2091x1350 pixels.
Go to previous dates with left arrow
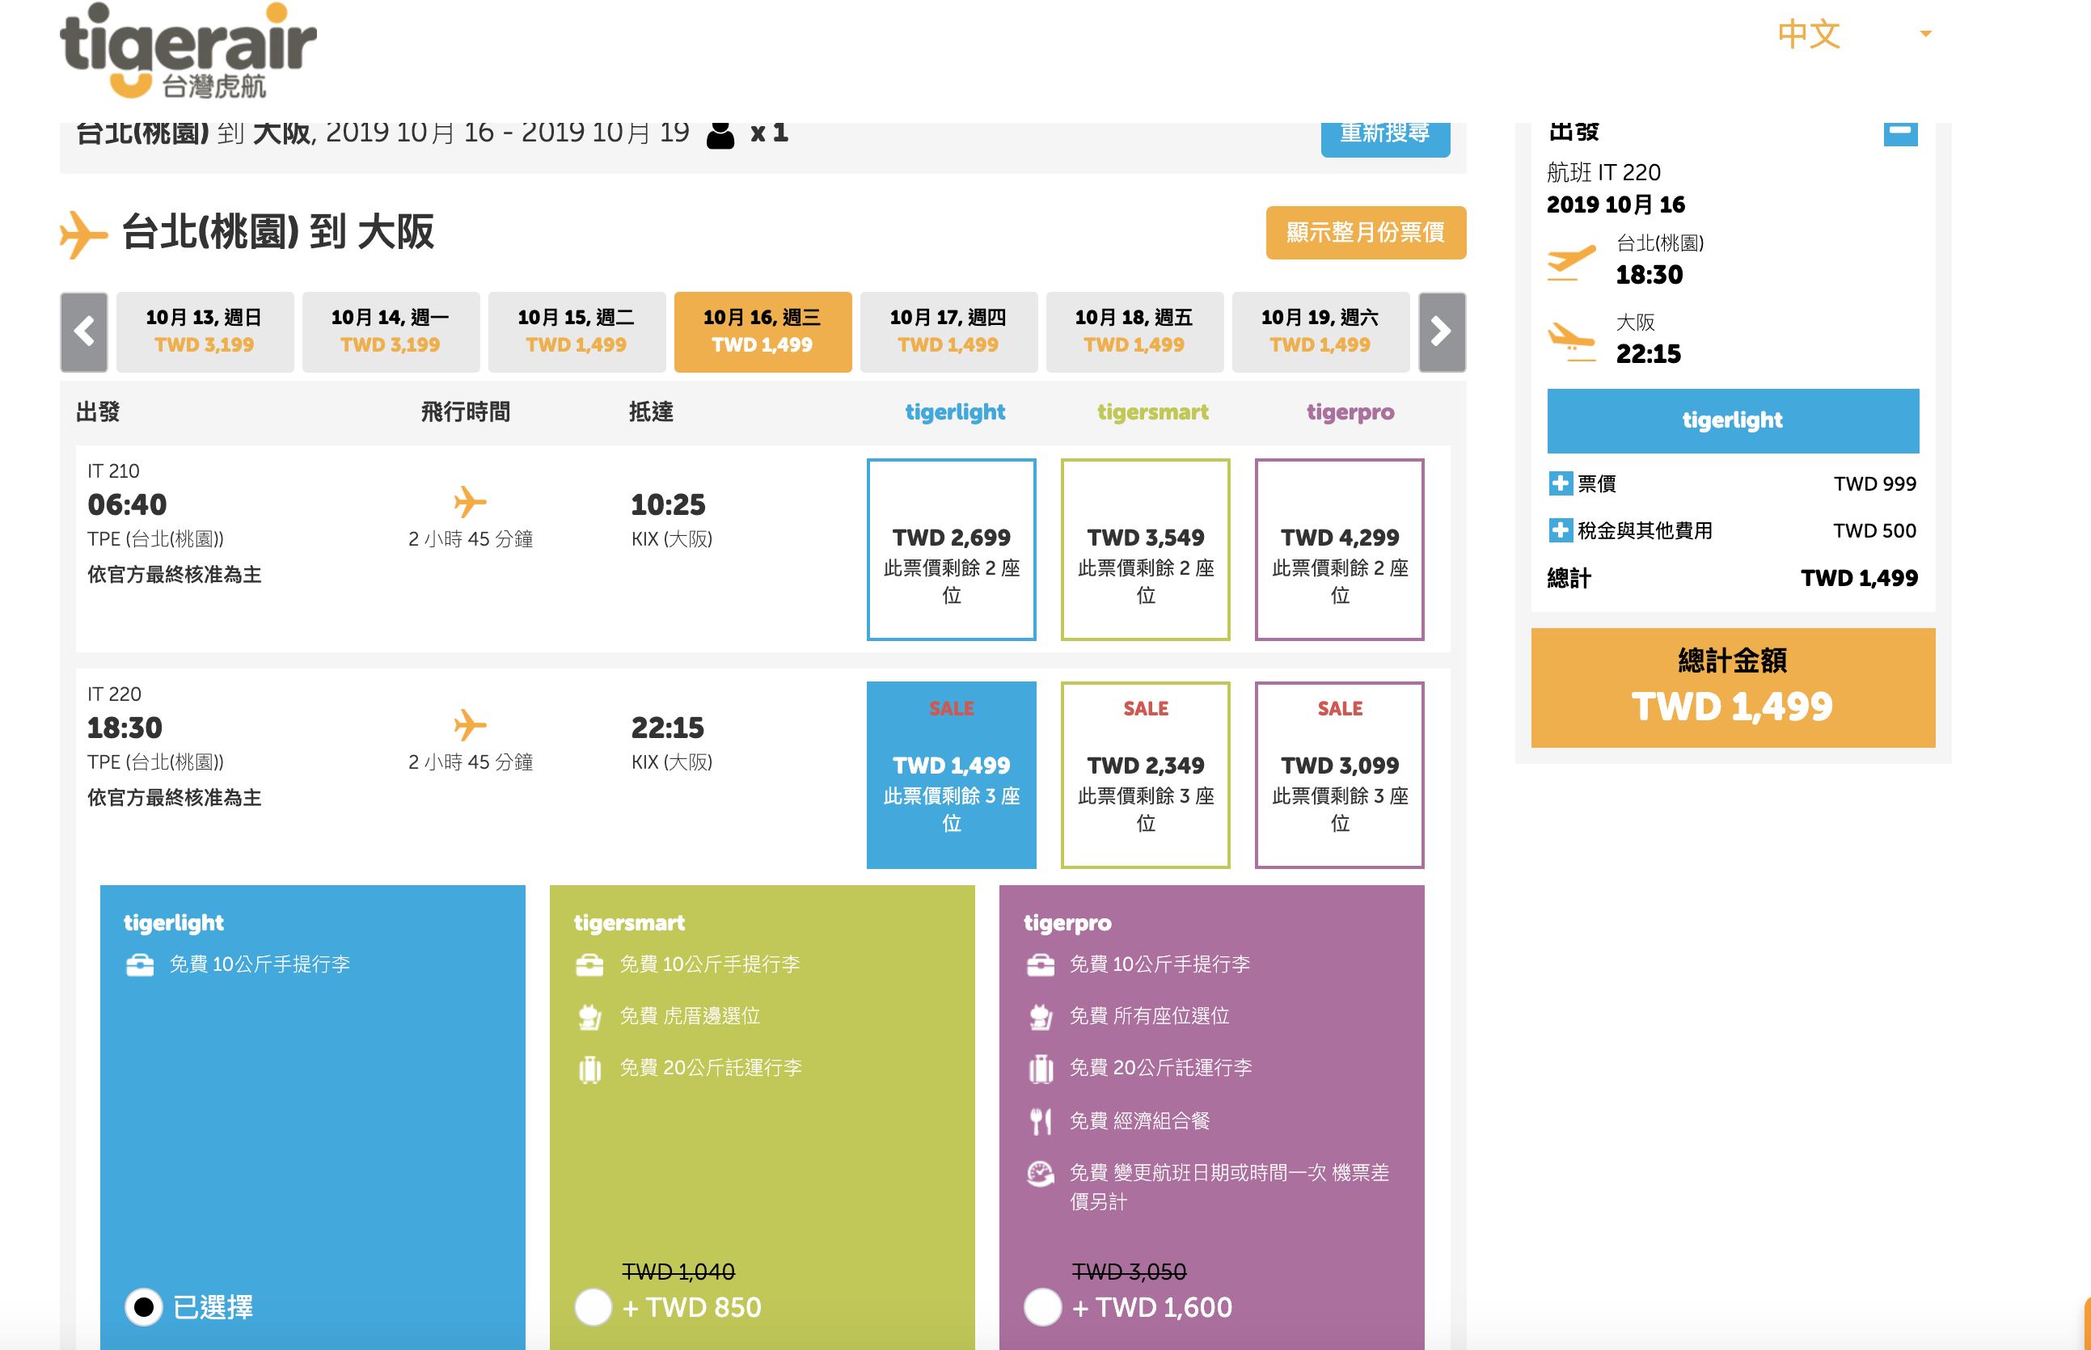(x=84, y=332)
